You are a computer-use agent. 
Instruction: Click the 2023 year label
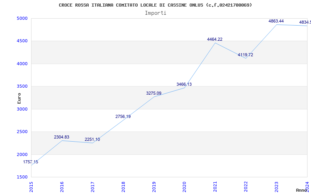276,187
